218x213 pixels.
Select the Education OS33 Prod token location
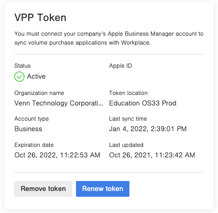coord(143,103)
